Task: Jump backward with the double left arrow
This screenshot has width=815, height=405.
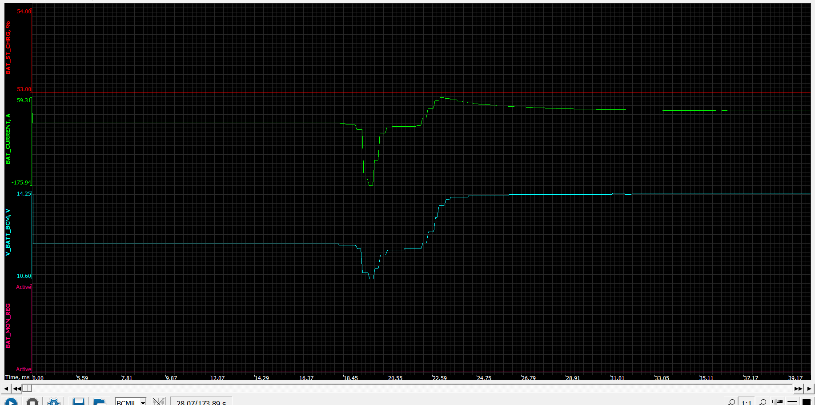Action: 17,389
